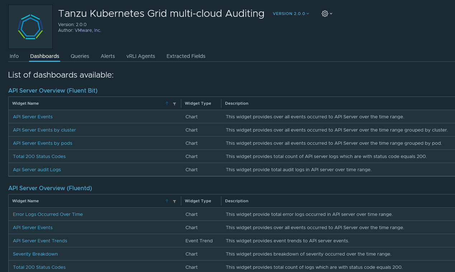The width and height of the screenshot is (455, 272).
Task: Click Widget Type header in Fluent Bit table
Action: (x=198, y=103)
